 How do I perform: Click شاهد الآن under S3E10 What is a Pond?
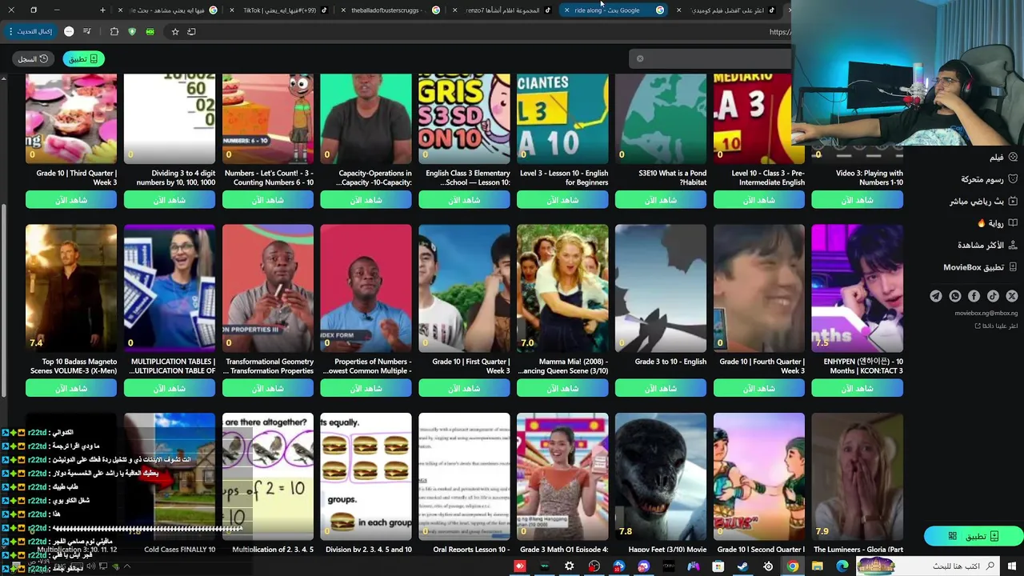click(661, 200)
